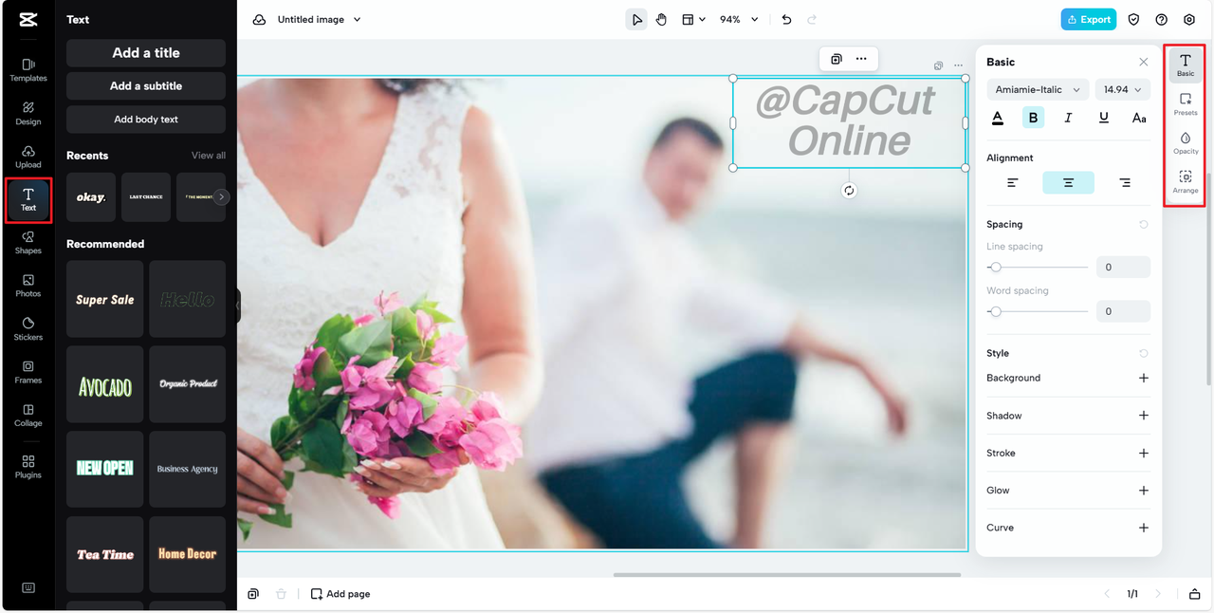The image size is (1214, 613).
Task: Align text to the left
Action: pyautogui.click(x=1013, y=182)
